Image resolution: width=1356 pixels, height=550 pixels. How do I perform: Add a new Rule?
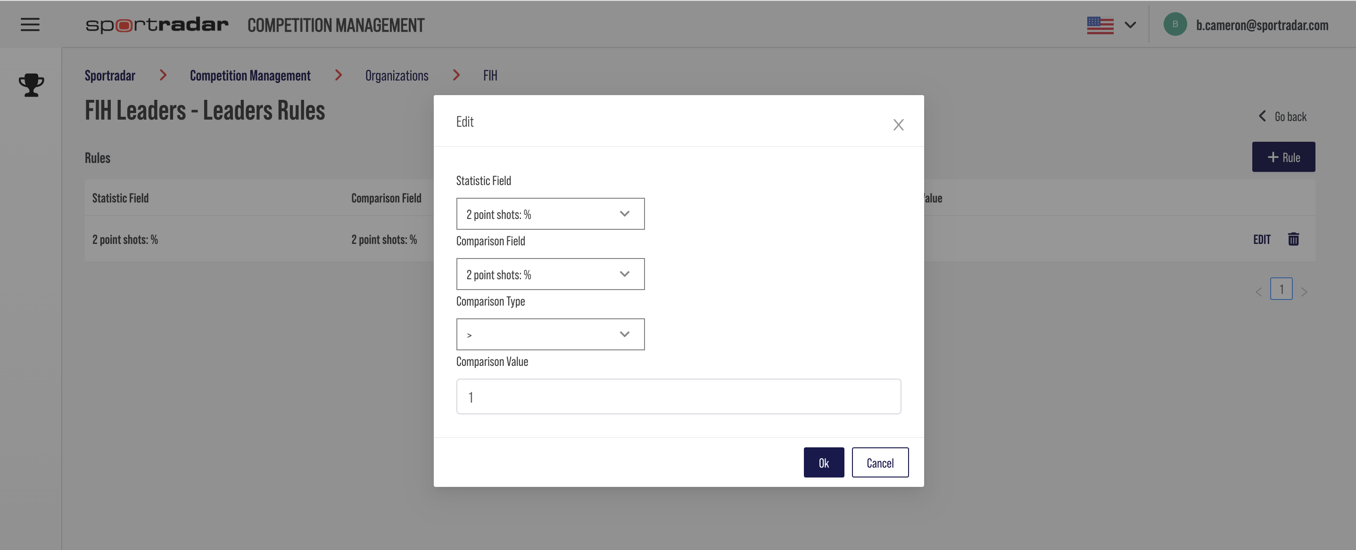pyautogui.click(x=1283, y=157)
